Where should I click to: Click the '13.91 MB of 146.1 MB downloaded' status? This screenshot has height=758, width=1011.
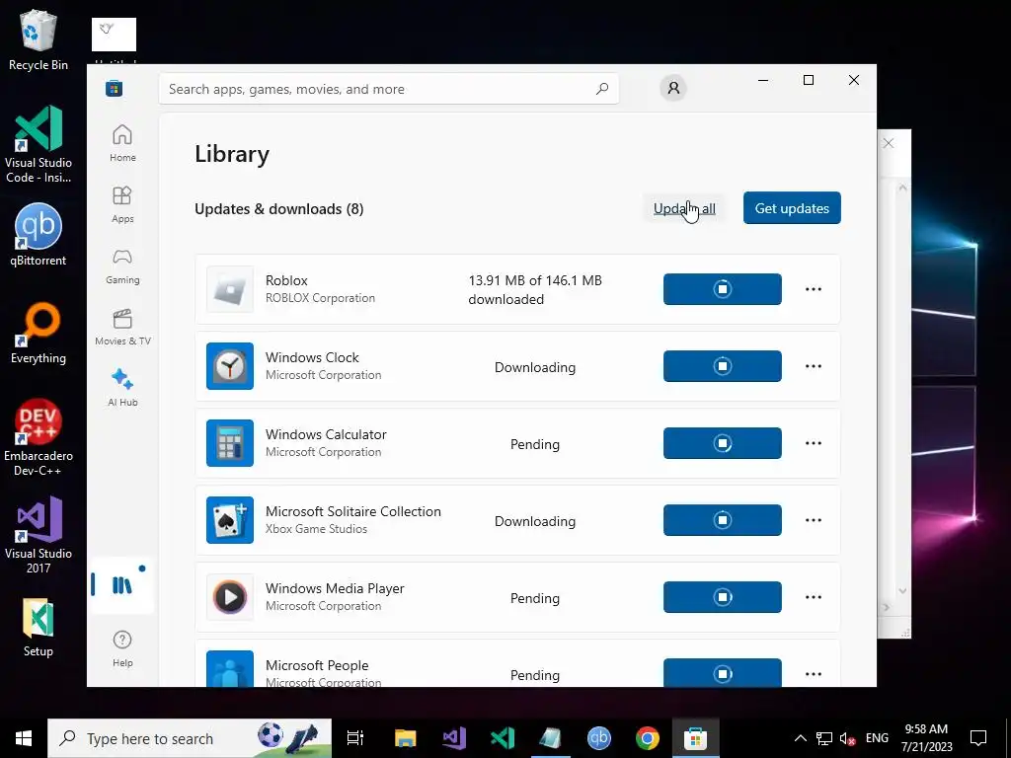(x=535, y=289)
